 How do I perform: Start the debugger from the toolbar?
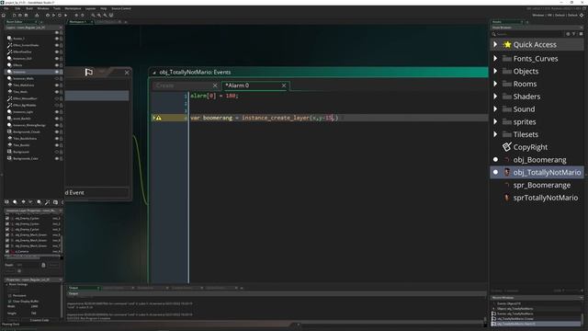[x=48, y=16]
